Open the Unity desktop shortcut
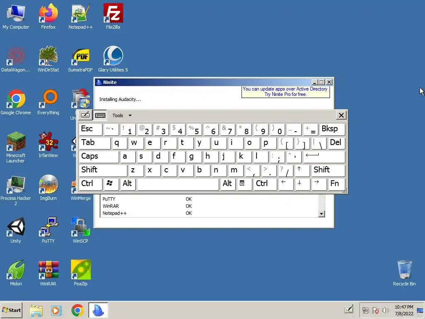The width and height of the screenshot is (425, 319). [16, 230]
